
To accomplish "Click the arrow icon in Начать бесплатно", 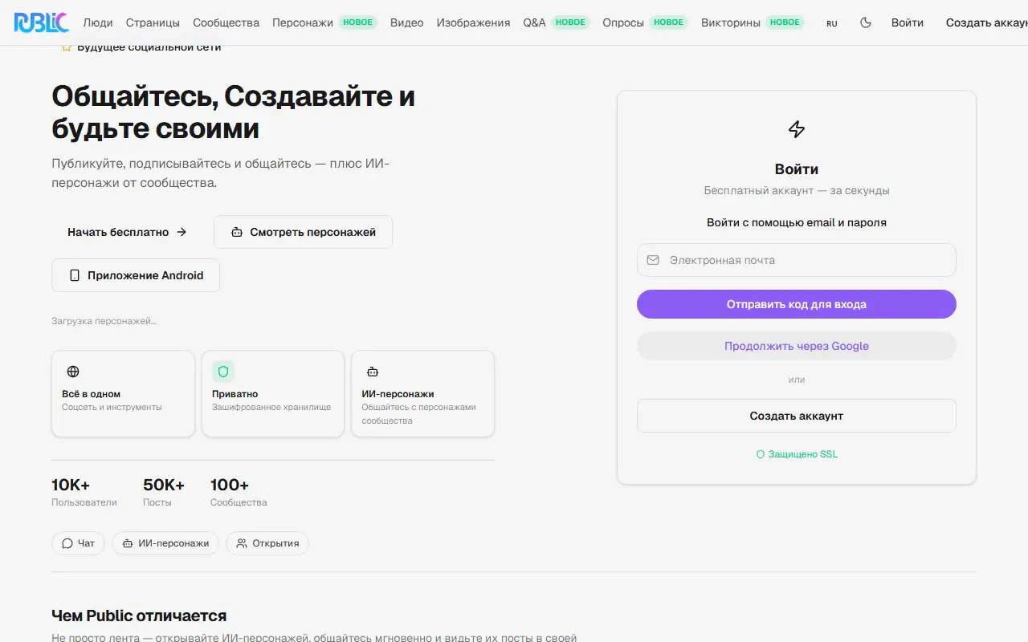I will [182, 232].
